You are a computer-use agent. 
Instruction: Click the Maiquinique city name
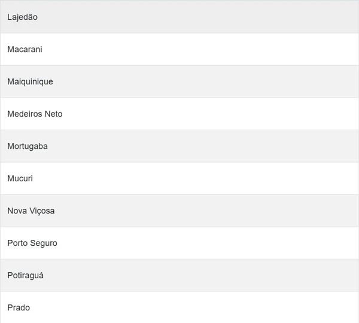pyautogui.click(x=30, y=82)
